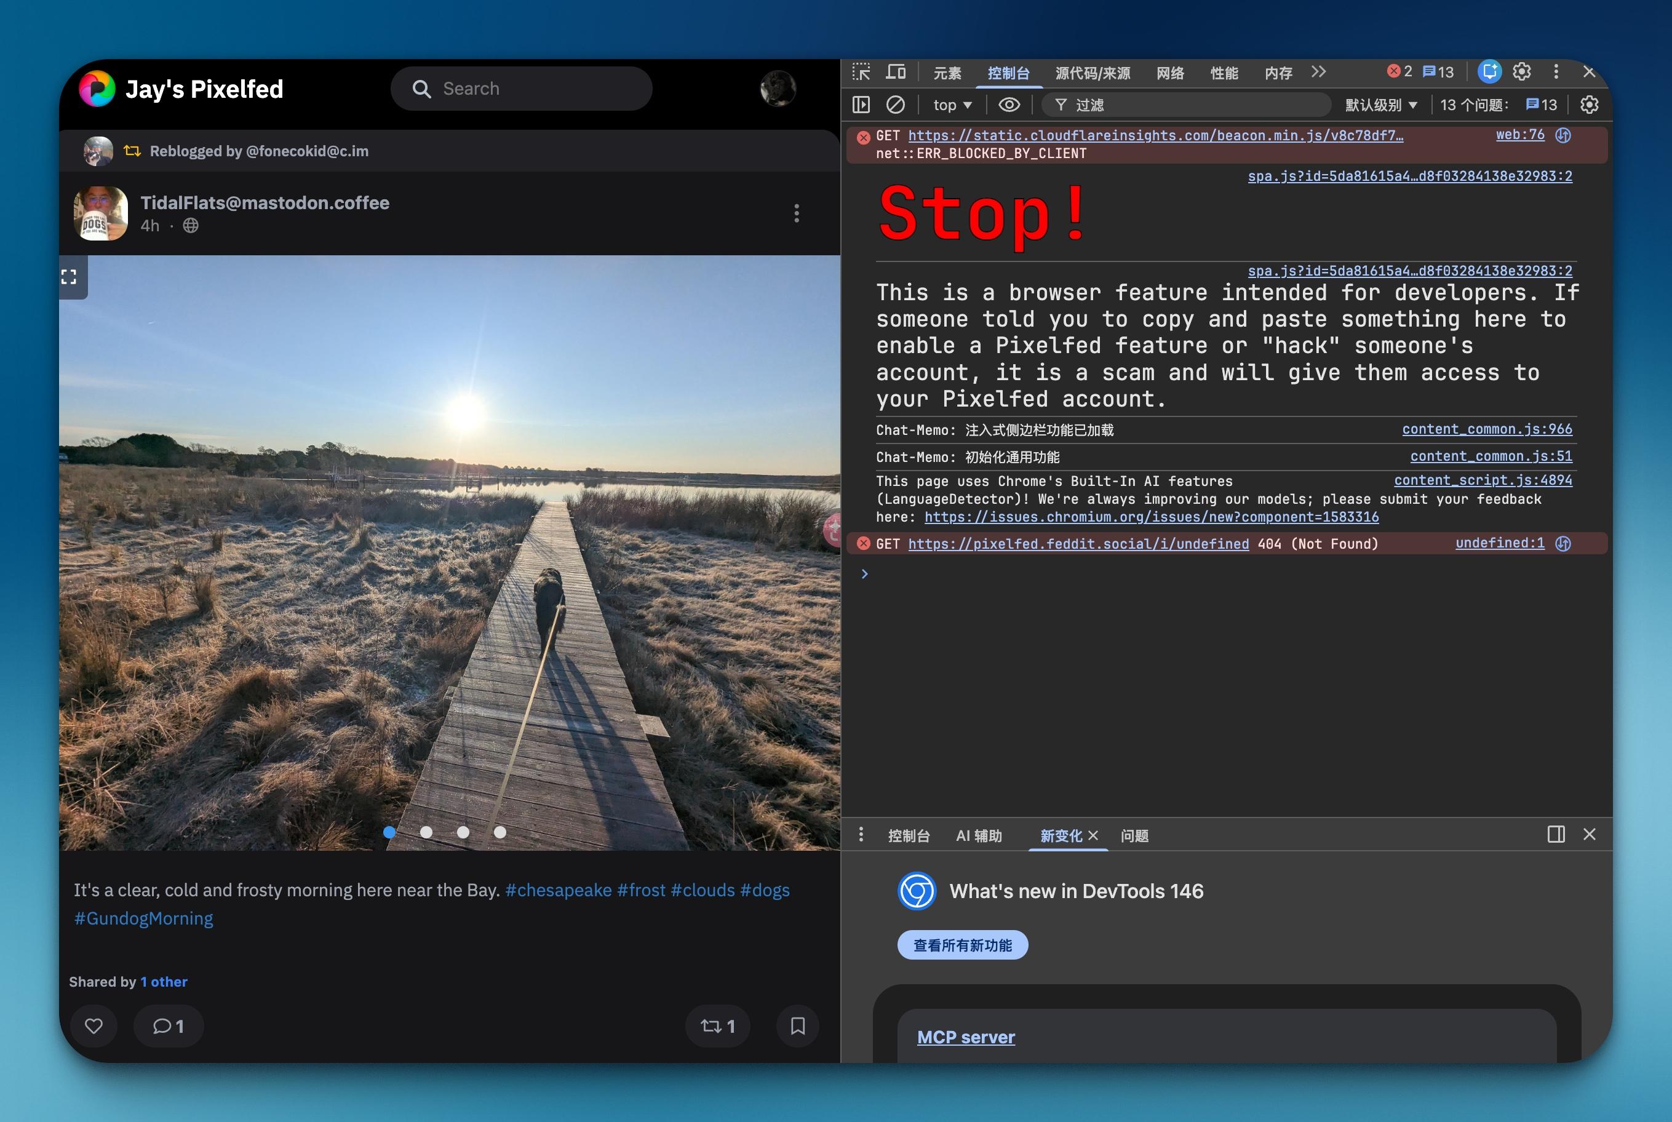
Task: Show more DevTools tabs chevron
Action: click(1318, 72)
